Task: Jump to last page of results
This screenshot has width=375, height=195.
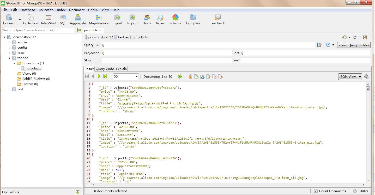Action: [105, 76]
